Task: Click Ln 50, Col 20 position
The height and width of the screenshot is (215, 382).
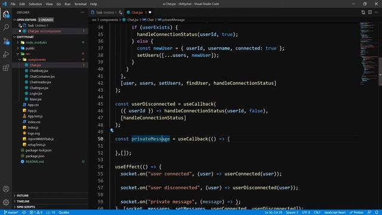Action: [273, 213]
